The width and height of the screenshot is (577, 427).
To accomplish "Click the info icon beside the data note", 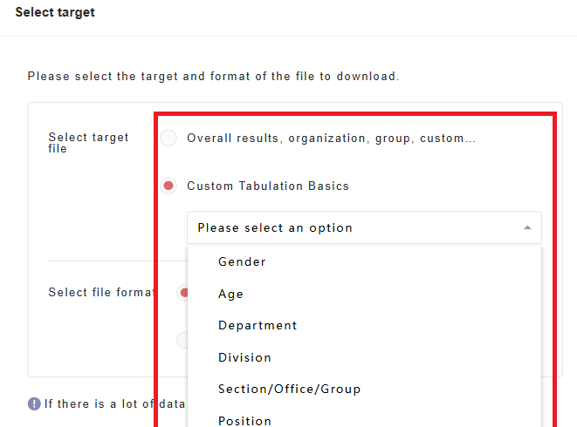I will coord(34,403).
